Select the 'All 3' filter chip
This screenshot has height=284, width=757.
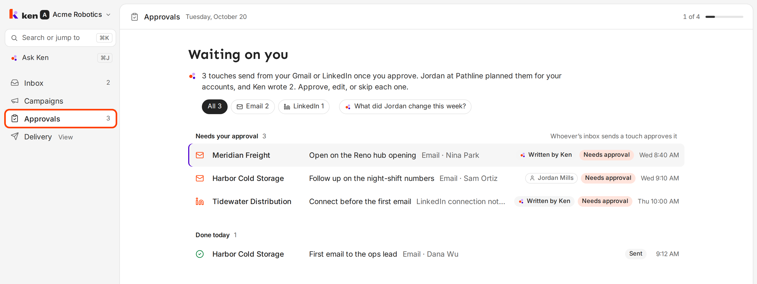pos(214,106)
